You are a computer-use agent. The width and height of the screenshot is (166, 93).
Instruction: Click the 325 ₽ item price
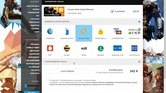tap(136, 11)
